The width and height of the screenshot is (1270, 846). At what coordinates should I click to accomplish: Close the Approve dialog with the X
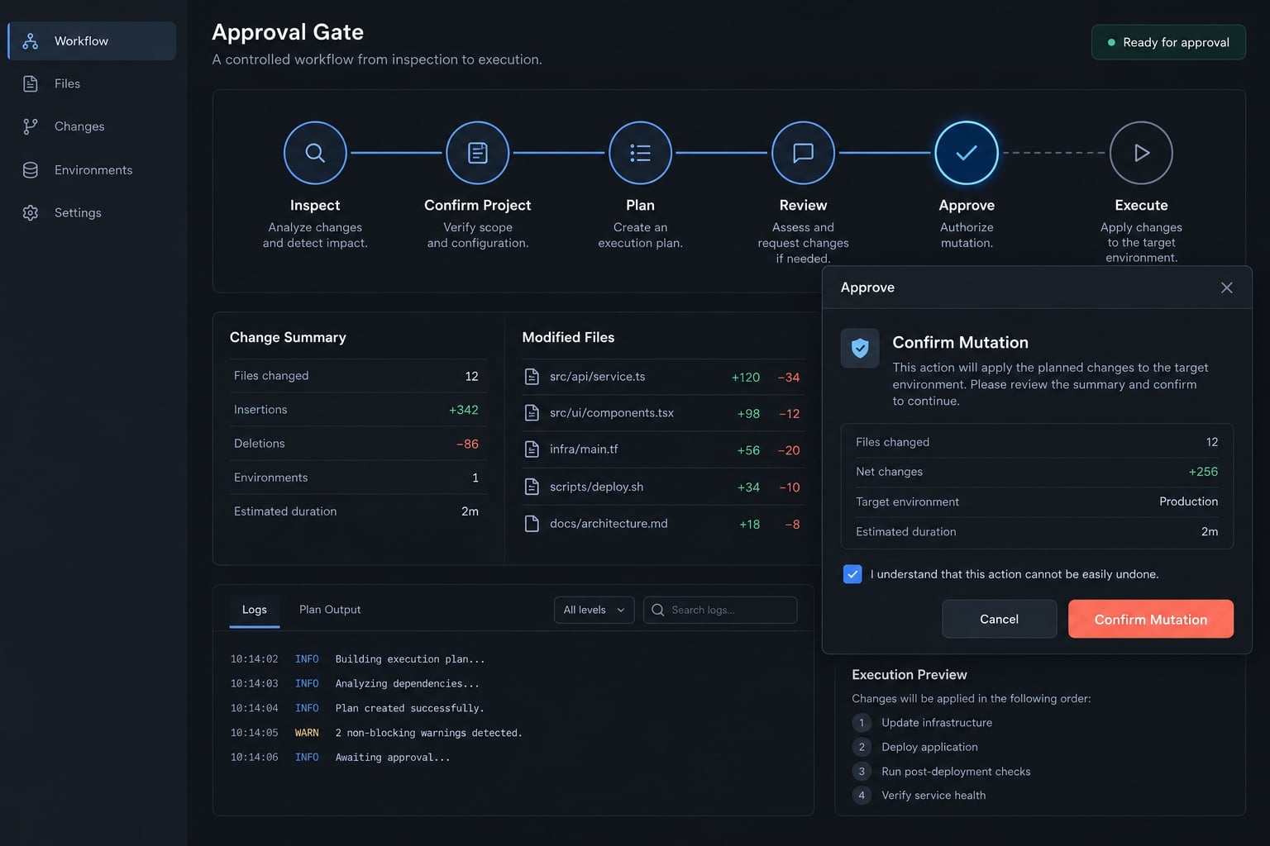tap(1227, 288)
